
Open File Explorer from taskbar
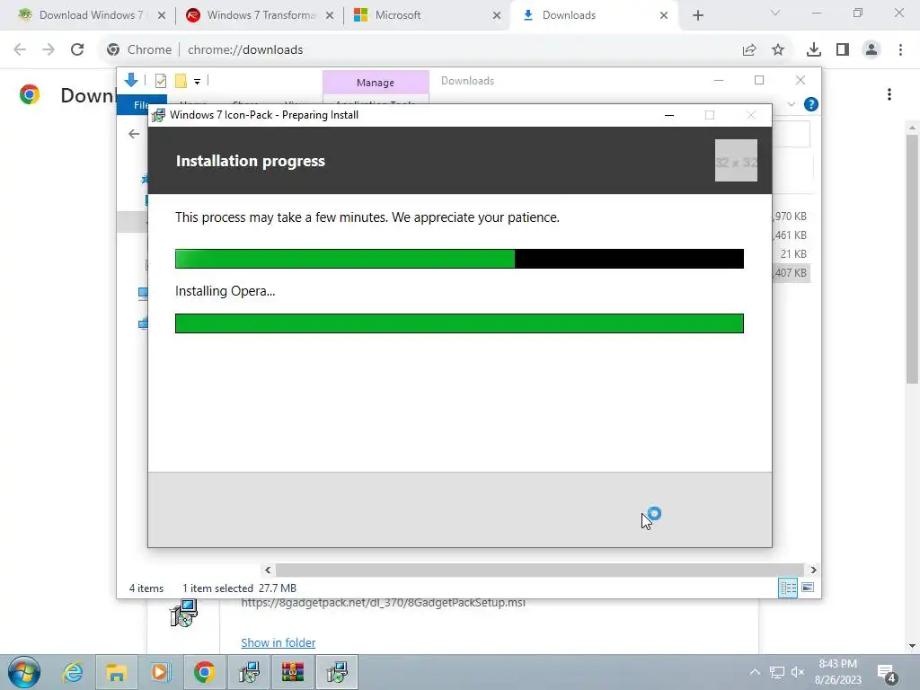(116, 672)
